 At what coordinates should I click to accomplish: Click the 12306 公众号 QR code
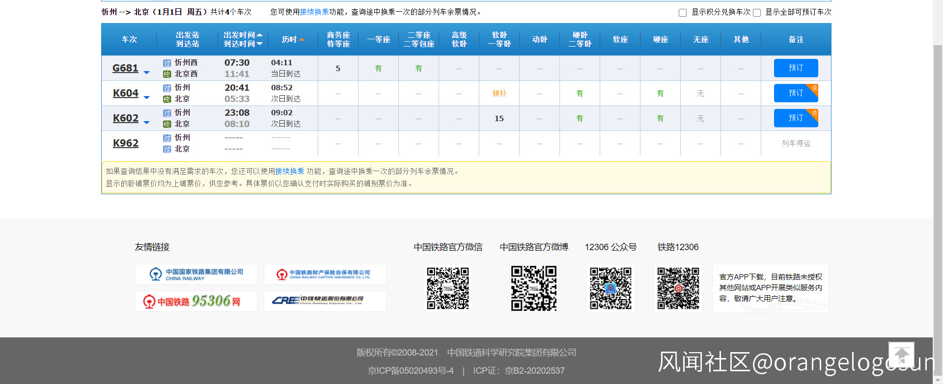[x=610, y=288]
